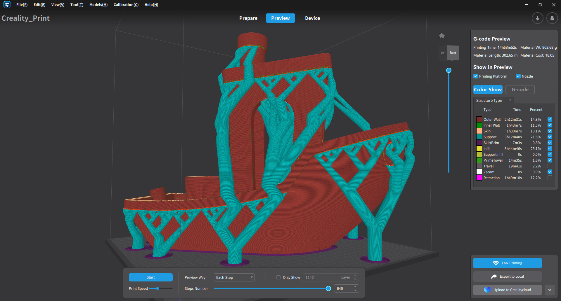Check the Only Show checkbox
561x301 pixels.
(278, 277)
